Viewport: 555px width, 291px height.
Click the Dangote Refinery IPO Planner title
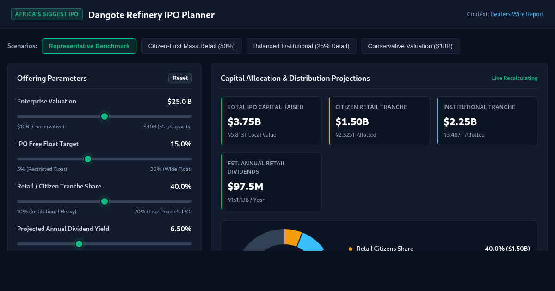click(151, 15)
